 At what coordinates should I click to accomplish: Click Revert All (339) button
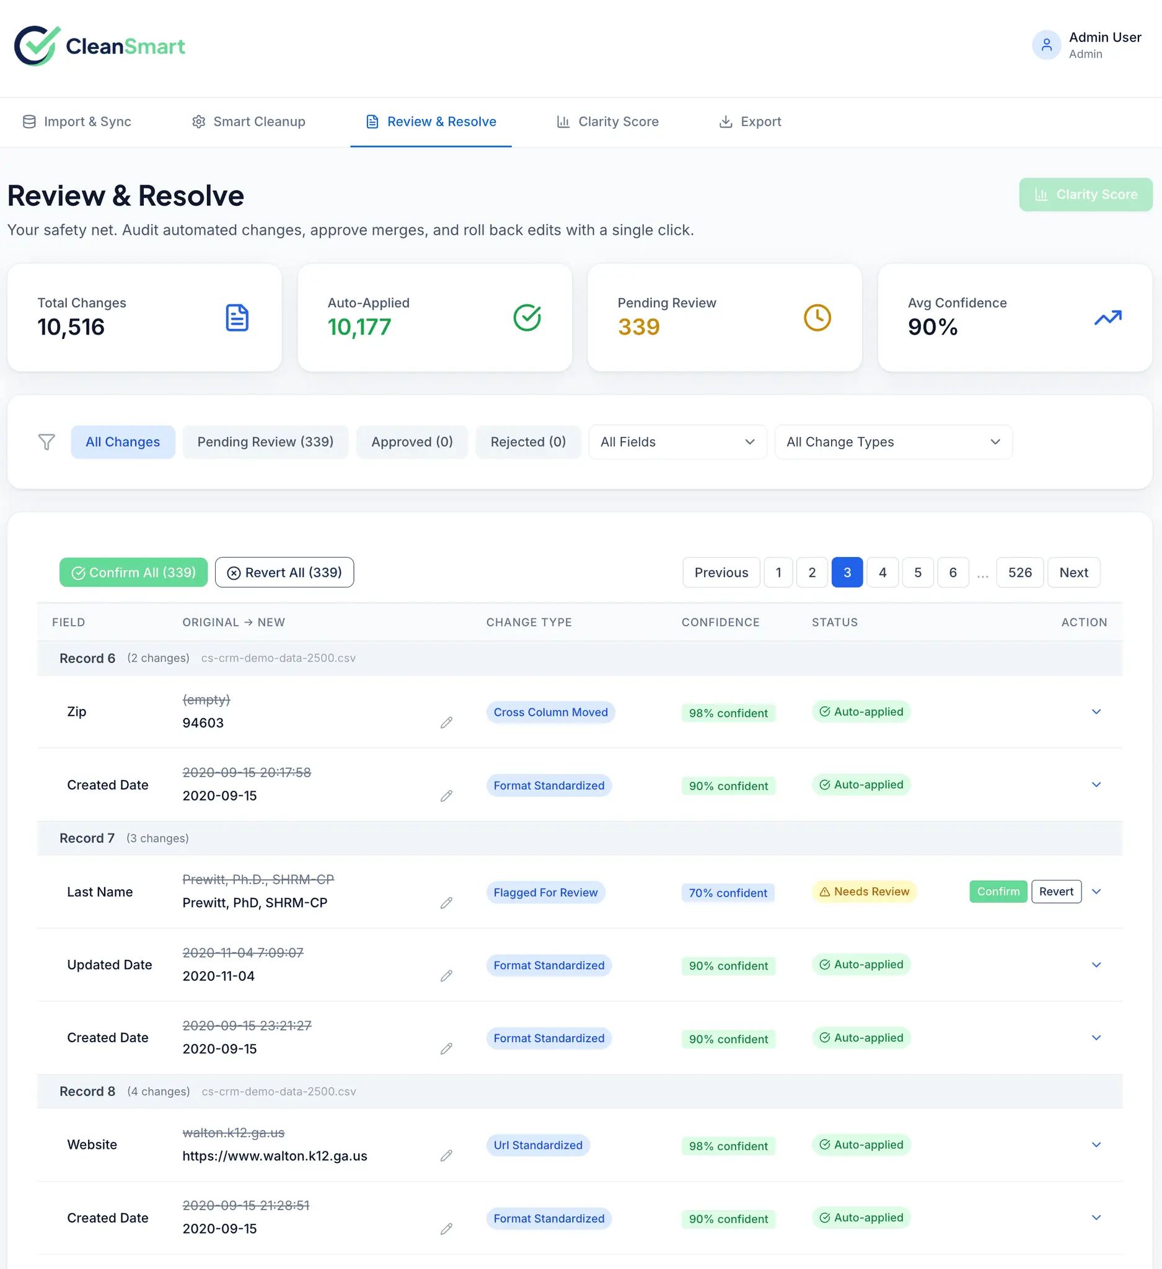tap(284, 572)
